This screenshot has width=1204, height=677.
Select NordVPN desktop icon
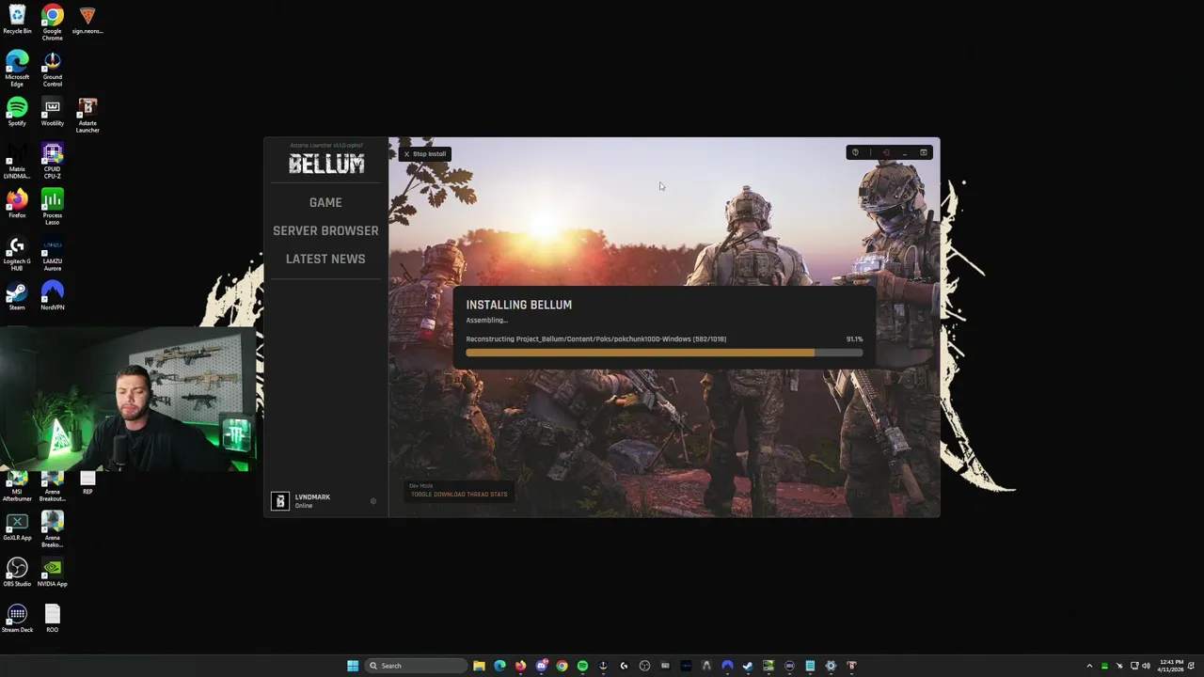pyautogui.click(x=53, y=296)
